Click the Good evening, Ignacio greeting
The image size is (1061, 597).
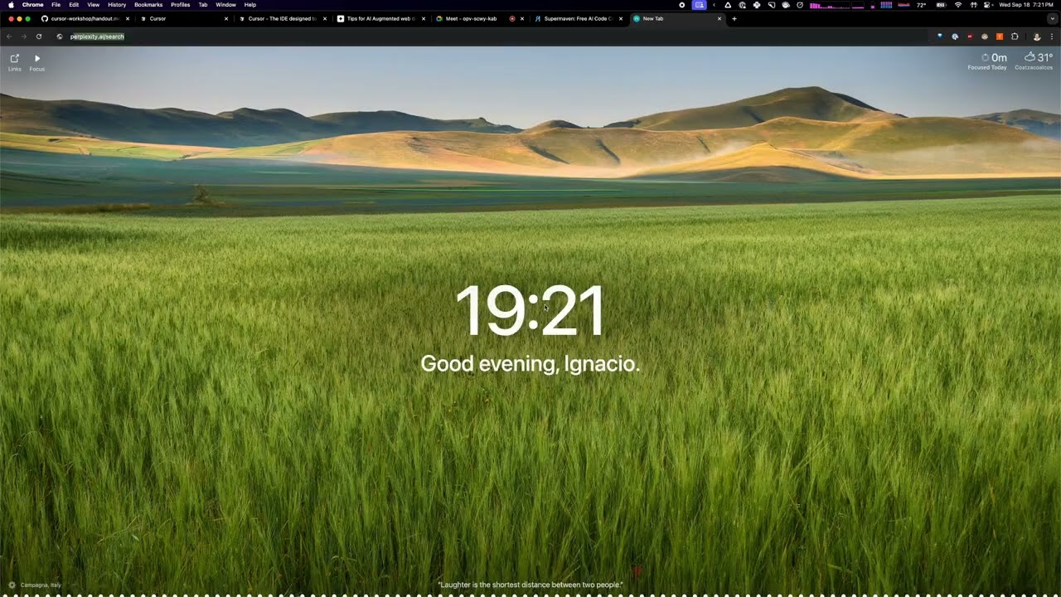530,363
